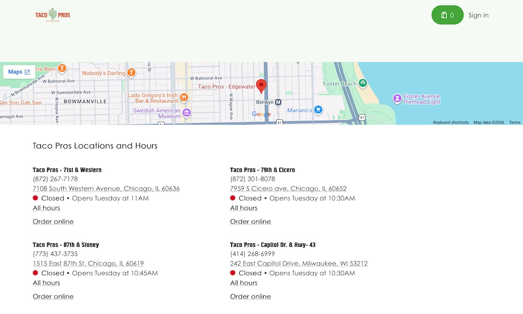Click phone number (872) 267-7178
The image size is (523, 314).
[x=55, y=179]
